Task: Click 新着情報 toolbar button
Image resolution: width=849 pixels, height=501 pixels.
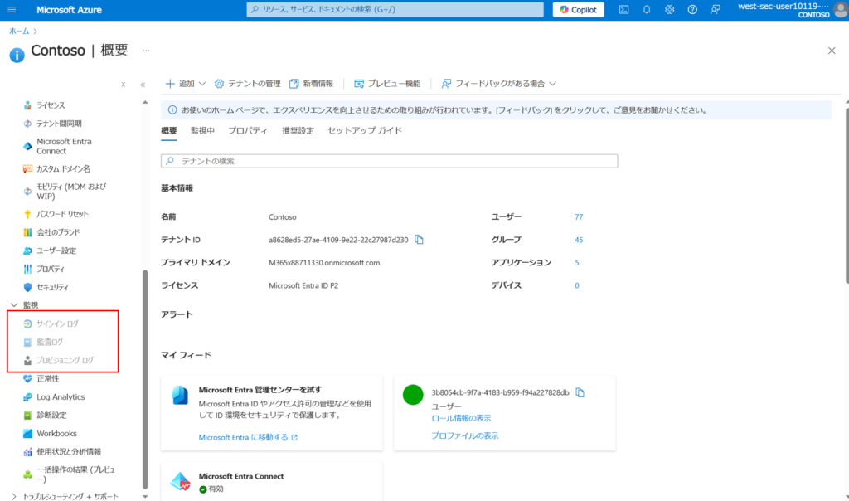Action: [312, 84]
